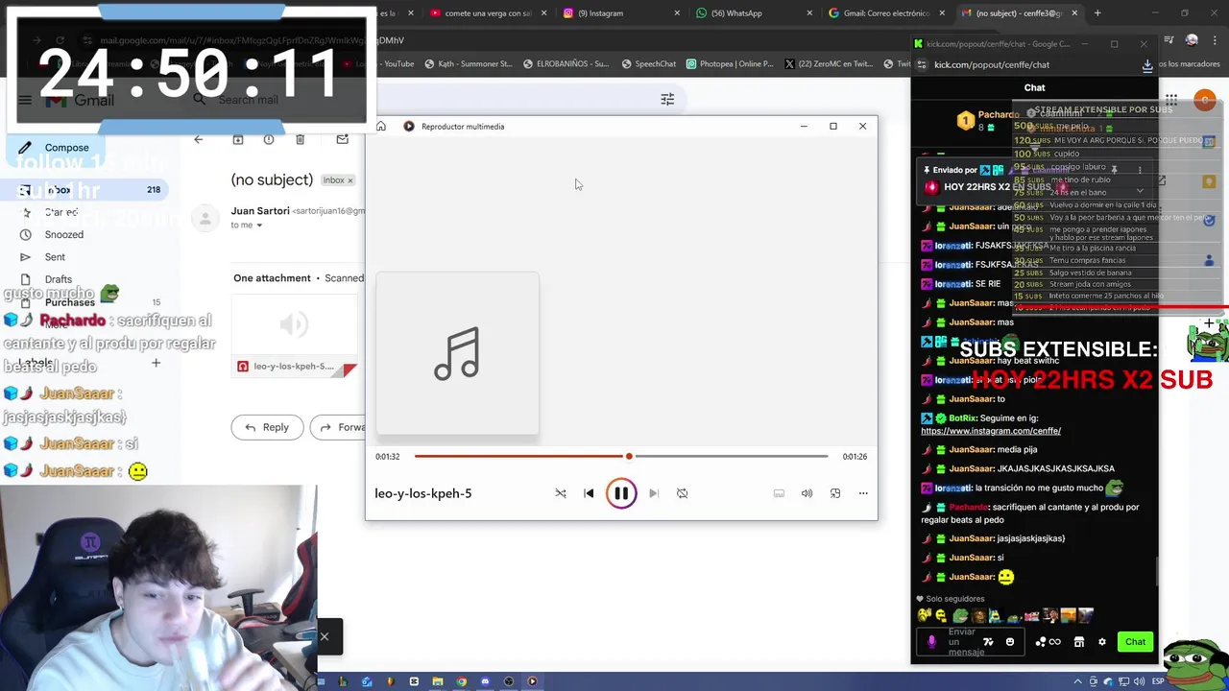Open the 7TV emote picker in chat
Screen dimensions: 1229x691
(x=988, y=642)
